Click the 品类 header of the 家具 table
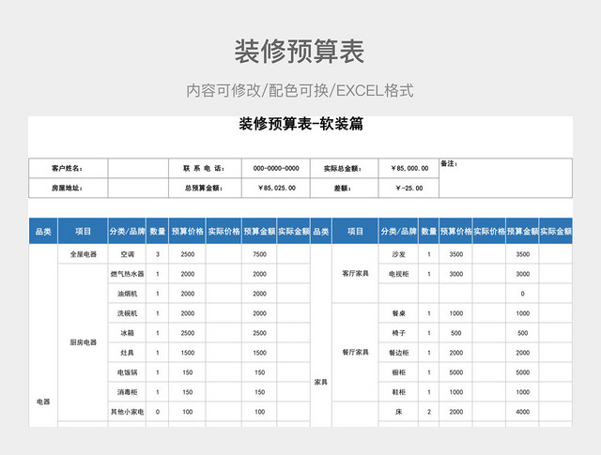The width and height of the screenshot is (601, 455). coord(321,231)
